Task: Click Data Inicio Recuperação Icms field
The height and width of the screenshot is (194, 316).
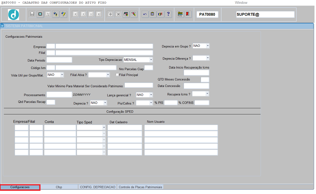Action: pos(197,73)
